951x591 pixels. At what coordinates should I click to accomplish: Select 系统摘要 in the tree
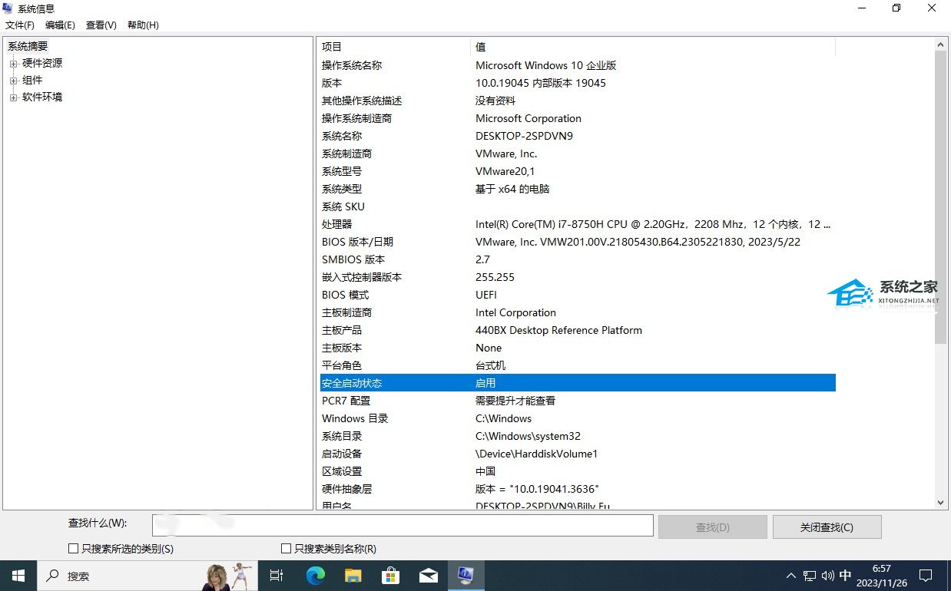click(28, 46)
